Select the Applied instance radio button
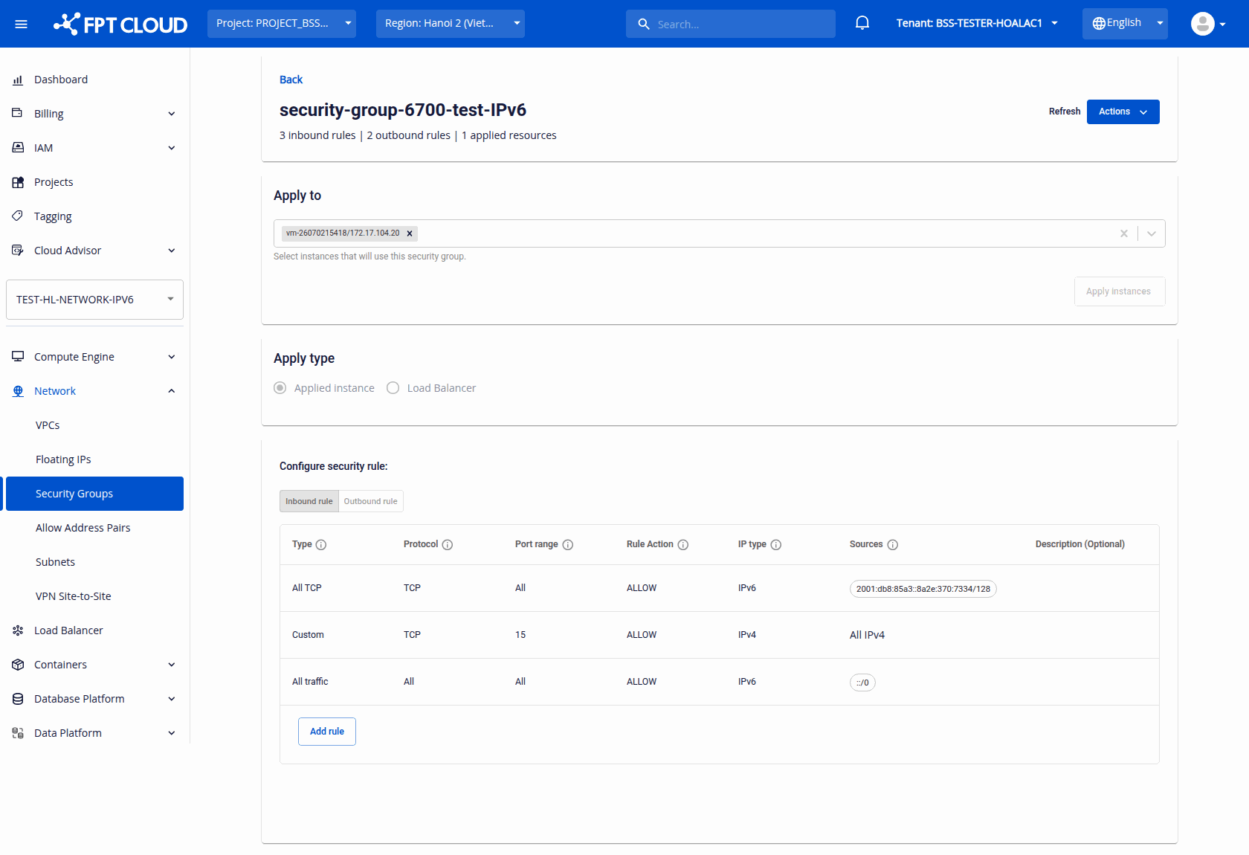Screen dimensions: 1249x855 pos(280,388)
